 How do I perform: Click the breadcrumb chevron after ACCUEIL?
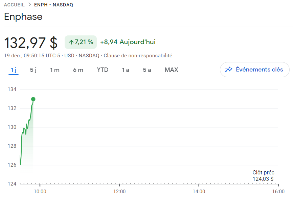pos(30,4)
